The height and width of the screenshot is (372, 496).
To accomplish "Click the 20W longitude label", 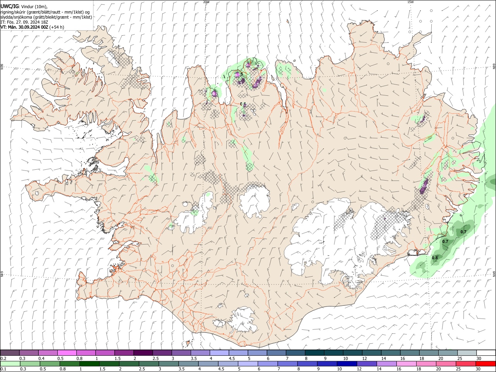I will pyautogui.click(x=207, y=2).
